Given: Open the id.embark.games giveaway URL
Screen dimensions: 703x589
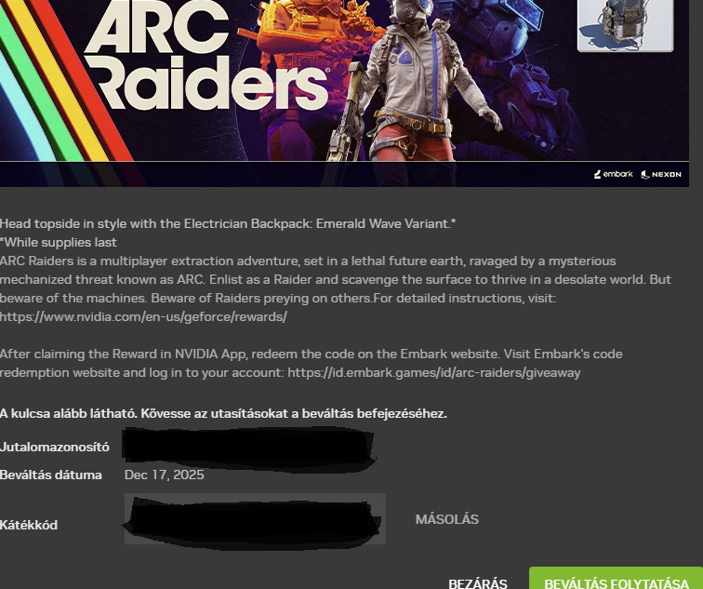Looking at the screenshot, I should coord(434,373).
